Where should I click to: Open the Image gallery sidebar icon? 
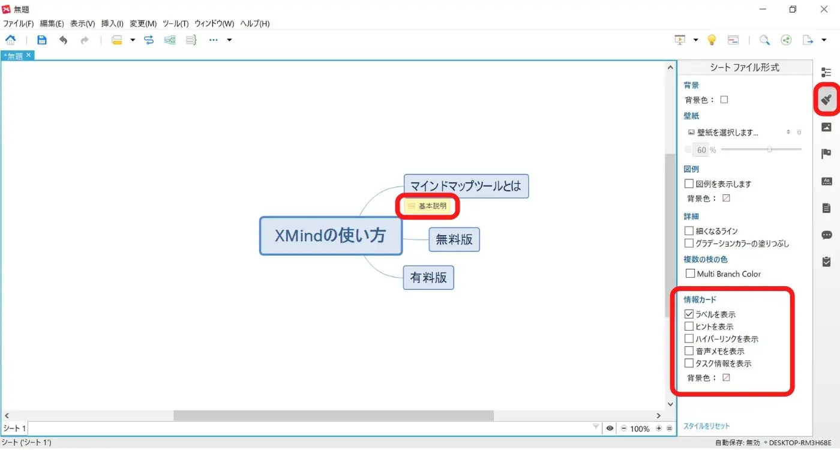coord(826,127)
